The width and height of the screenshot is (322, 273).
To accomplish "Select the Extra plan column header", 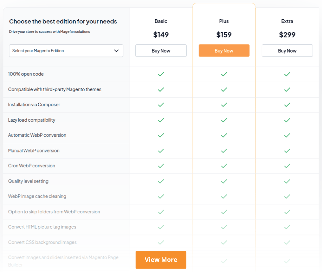I will click(x=287, y=21).
